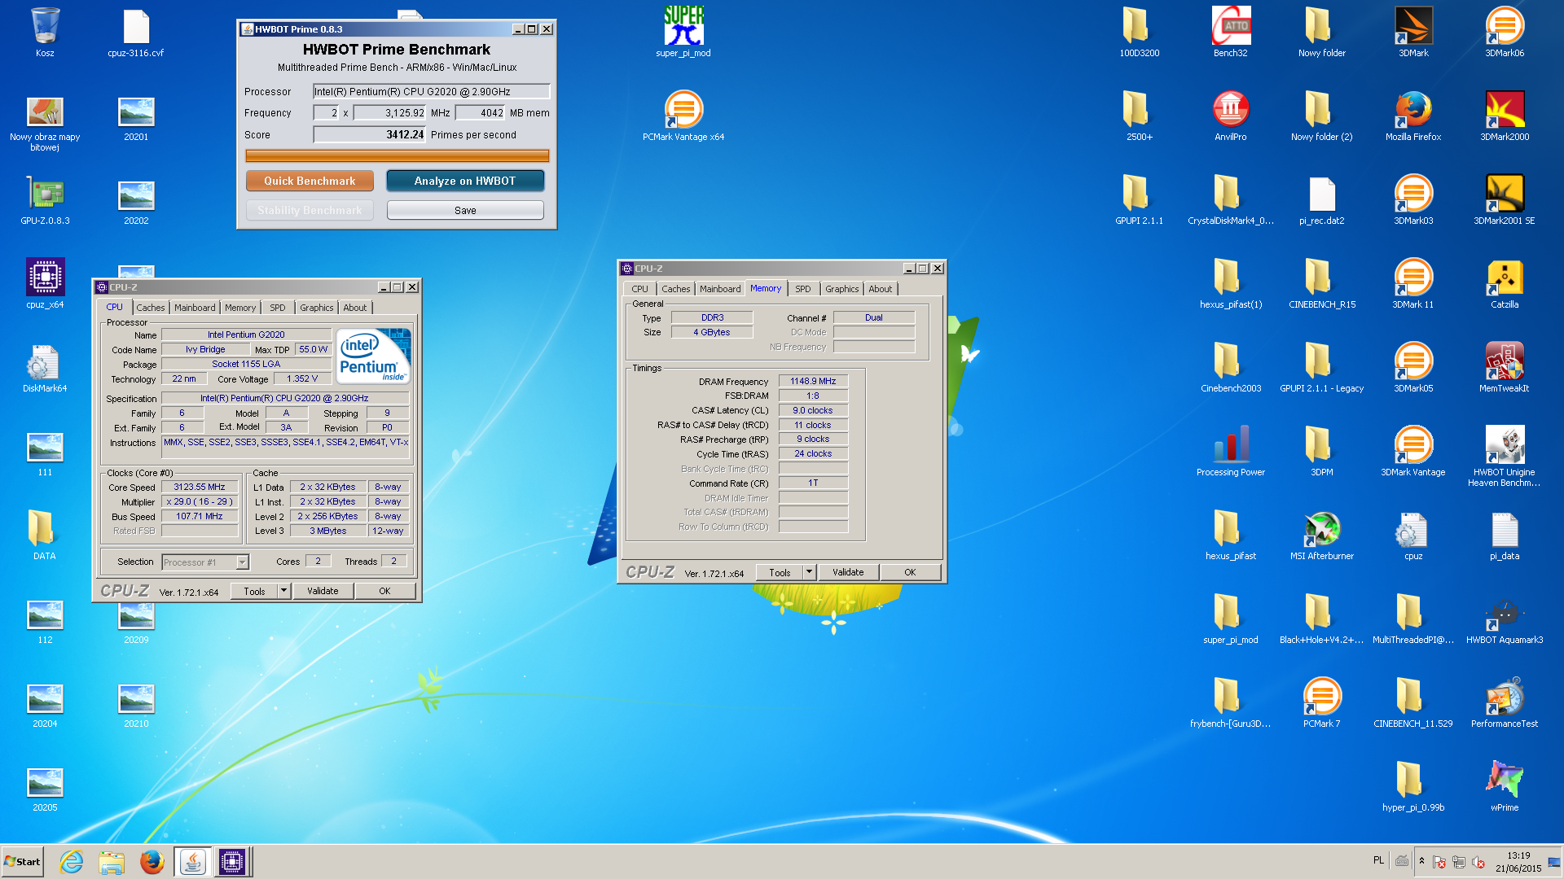Open SPD tab in right CPU-Z window
This screenshot has width=1564, height=879.
tap(803, 289)
